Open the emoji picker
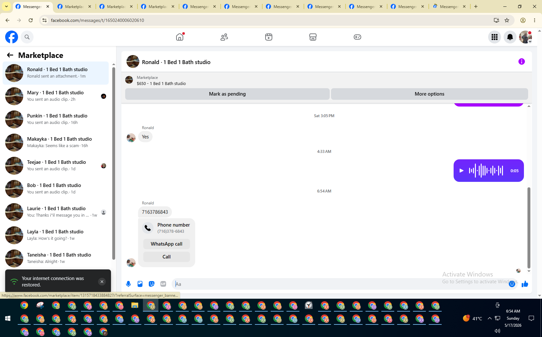Image resolution: width=542 pixels, height=337 pixels. click(512, 284)
